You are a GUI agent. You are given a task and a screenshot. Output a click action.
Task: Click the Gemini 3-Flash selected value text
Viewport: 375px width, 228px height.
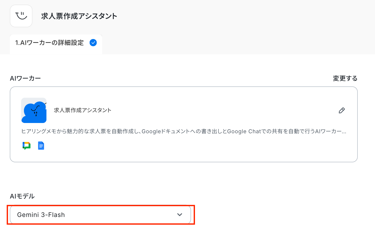click(x=41, y=215)
